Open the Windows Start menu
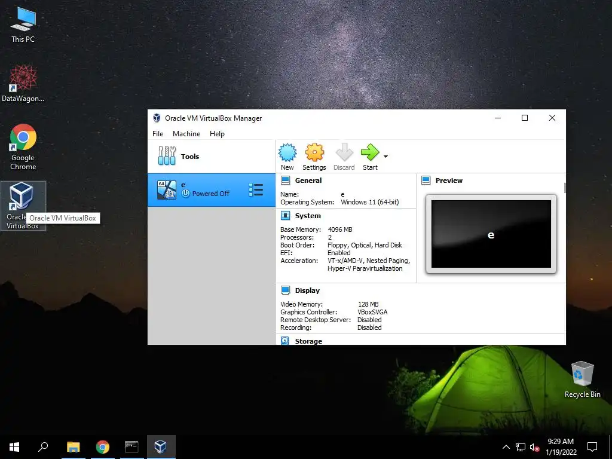 point(14,447)
